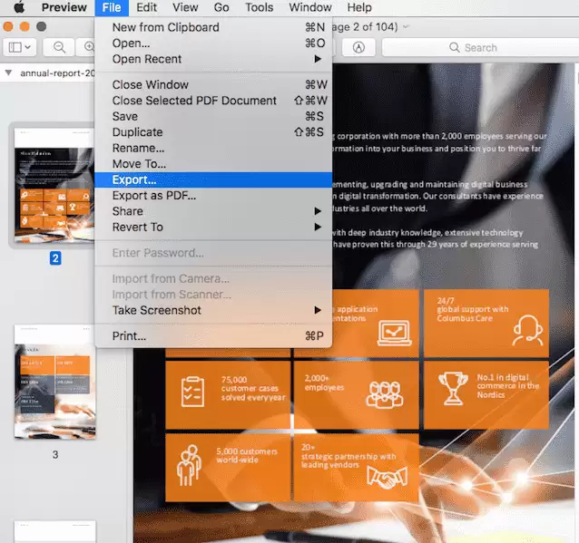This screenshot has height=543, width=579.
Task: Choose Export as PDF... menu item
Action: (x=153, y=195)
